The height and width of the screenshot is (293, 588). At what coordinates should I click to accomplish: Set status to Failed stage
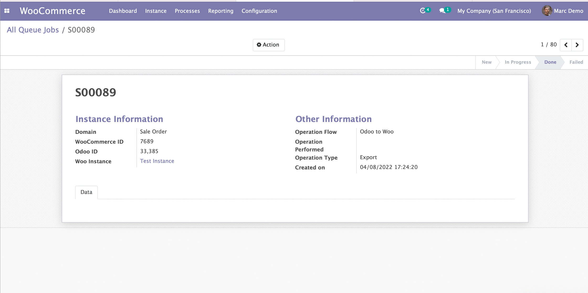pos(576,62)
